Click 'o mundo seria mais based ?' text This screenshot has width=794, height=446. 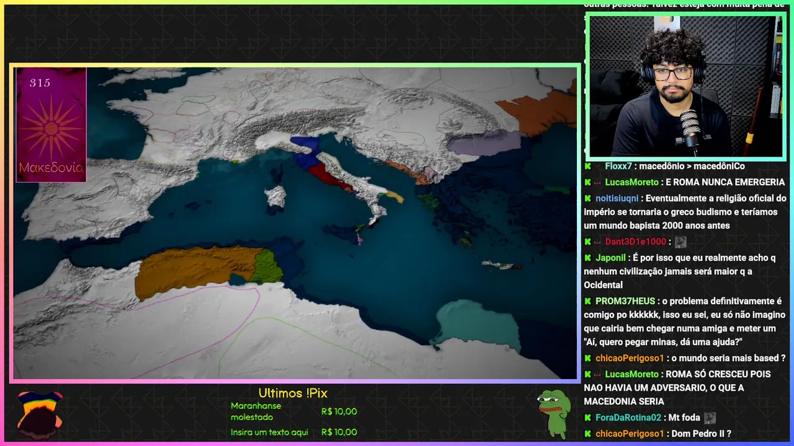(x=729, y=358)
